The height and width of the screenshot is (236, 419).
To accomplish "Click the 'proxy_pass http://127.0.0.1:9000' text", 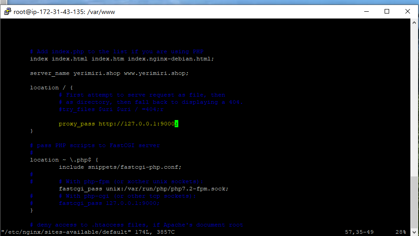I will click(116, 124).
